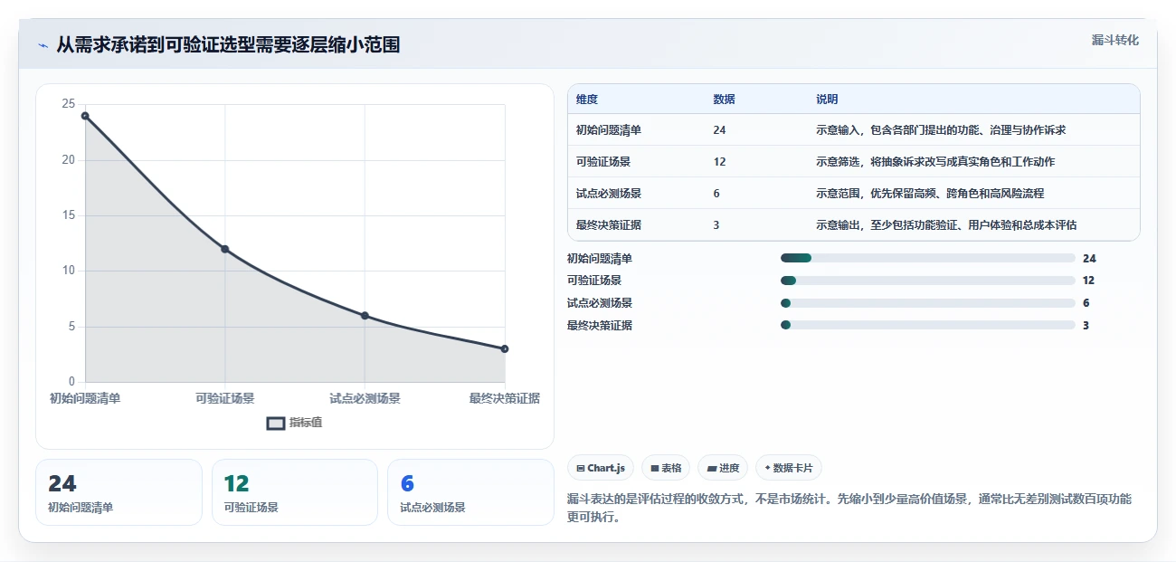Click the description starting 示意输入，包含各部门

pos(941,130)
